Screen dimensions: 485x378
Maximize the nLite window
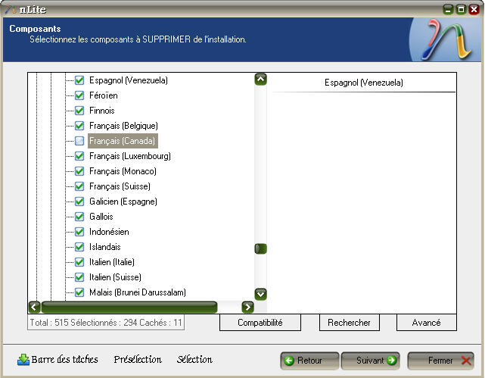(x=461, y=10)
